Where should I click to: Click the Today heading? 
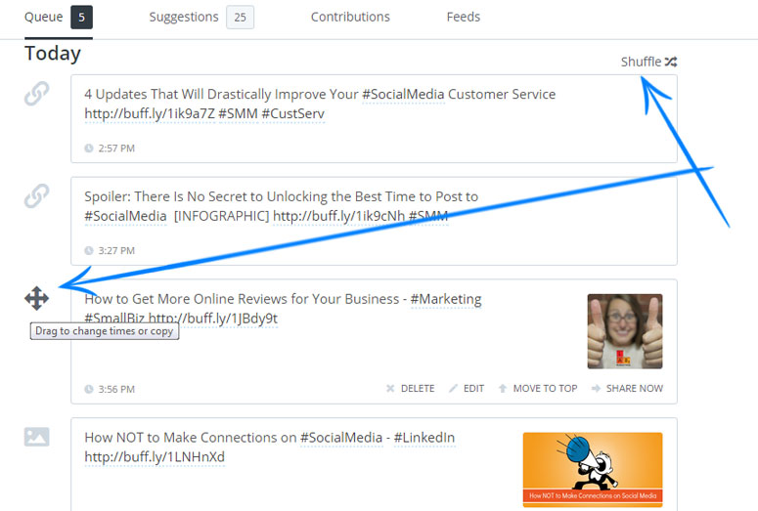pyautogui.click(x=53, y=53)
